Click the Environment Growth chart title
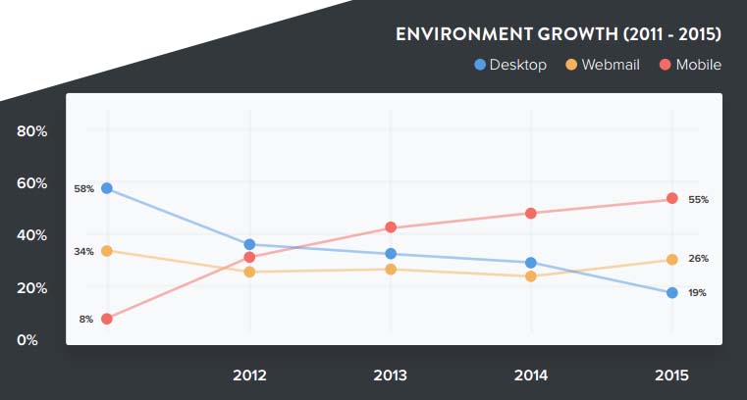 [559, 34]
